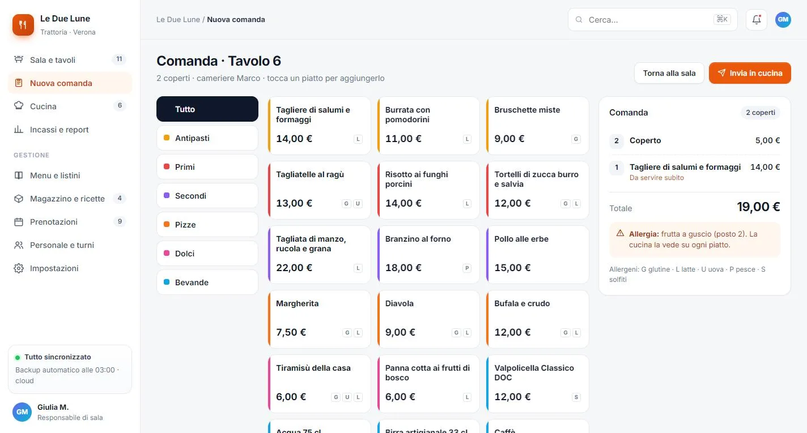Image resolution: width=807 pixels, height=433 pixels.
Task: Add Risotto ai funghi porcini dish
Action: [428, 190]
